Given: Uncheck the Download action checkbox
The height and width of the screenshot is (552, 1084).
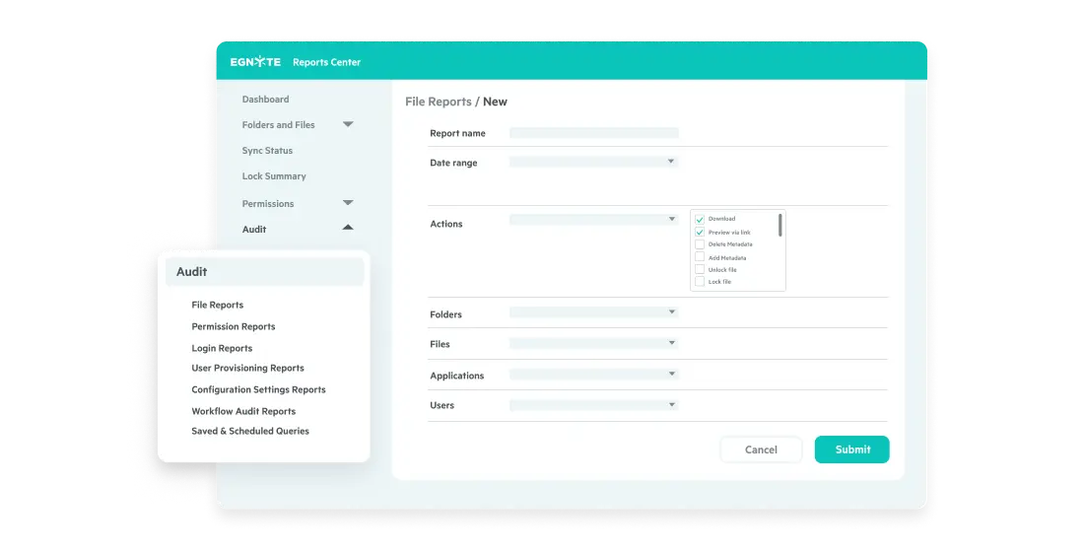Looking at the screenshot, I should coord(700,219).
